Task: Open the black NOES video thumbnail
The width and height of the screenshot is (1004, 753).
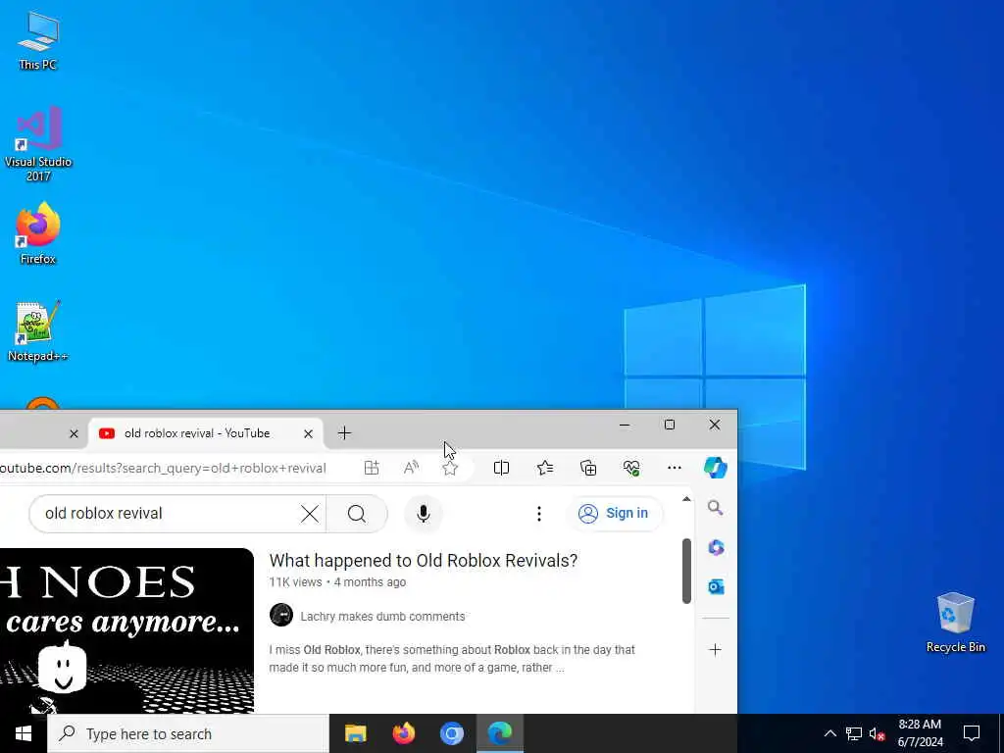Action: pos(126,630)
